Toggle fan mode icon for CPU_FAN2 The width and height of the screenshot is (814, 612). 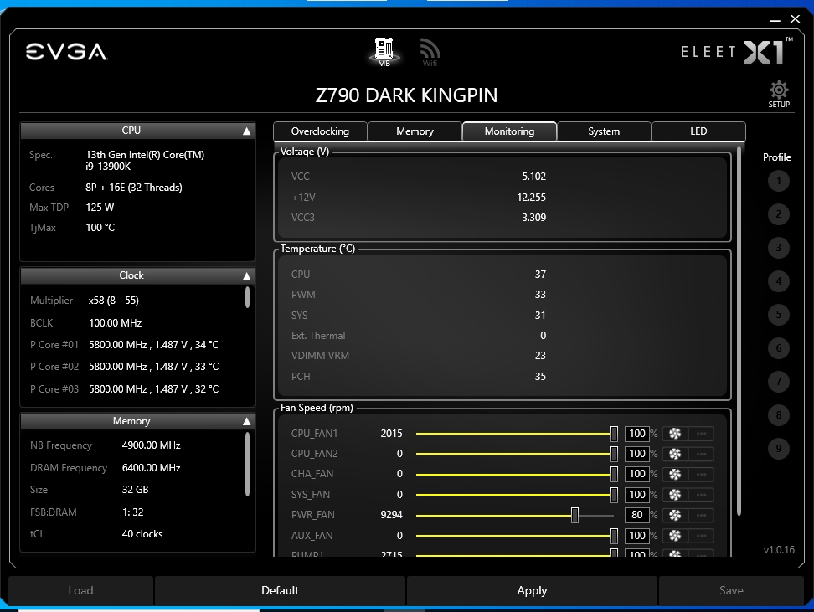pyautogui.click(x=675, y=454)
